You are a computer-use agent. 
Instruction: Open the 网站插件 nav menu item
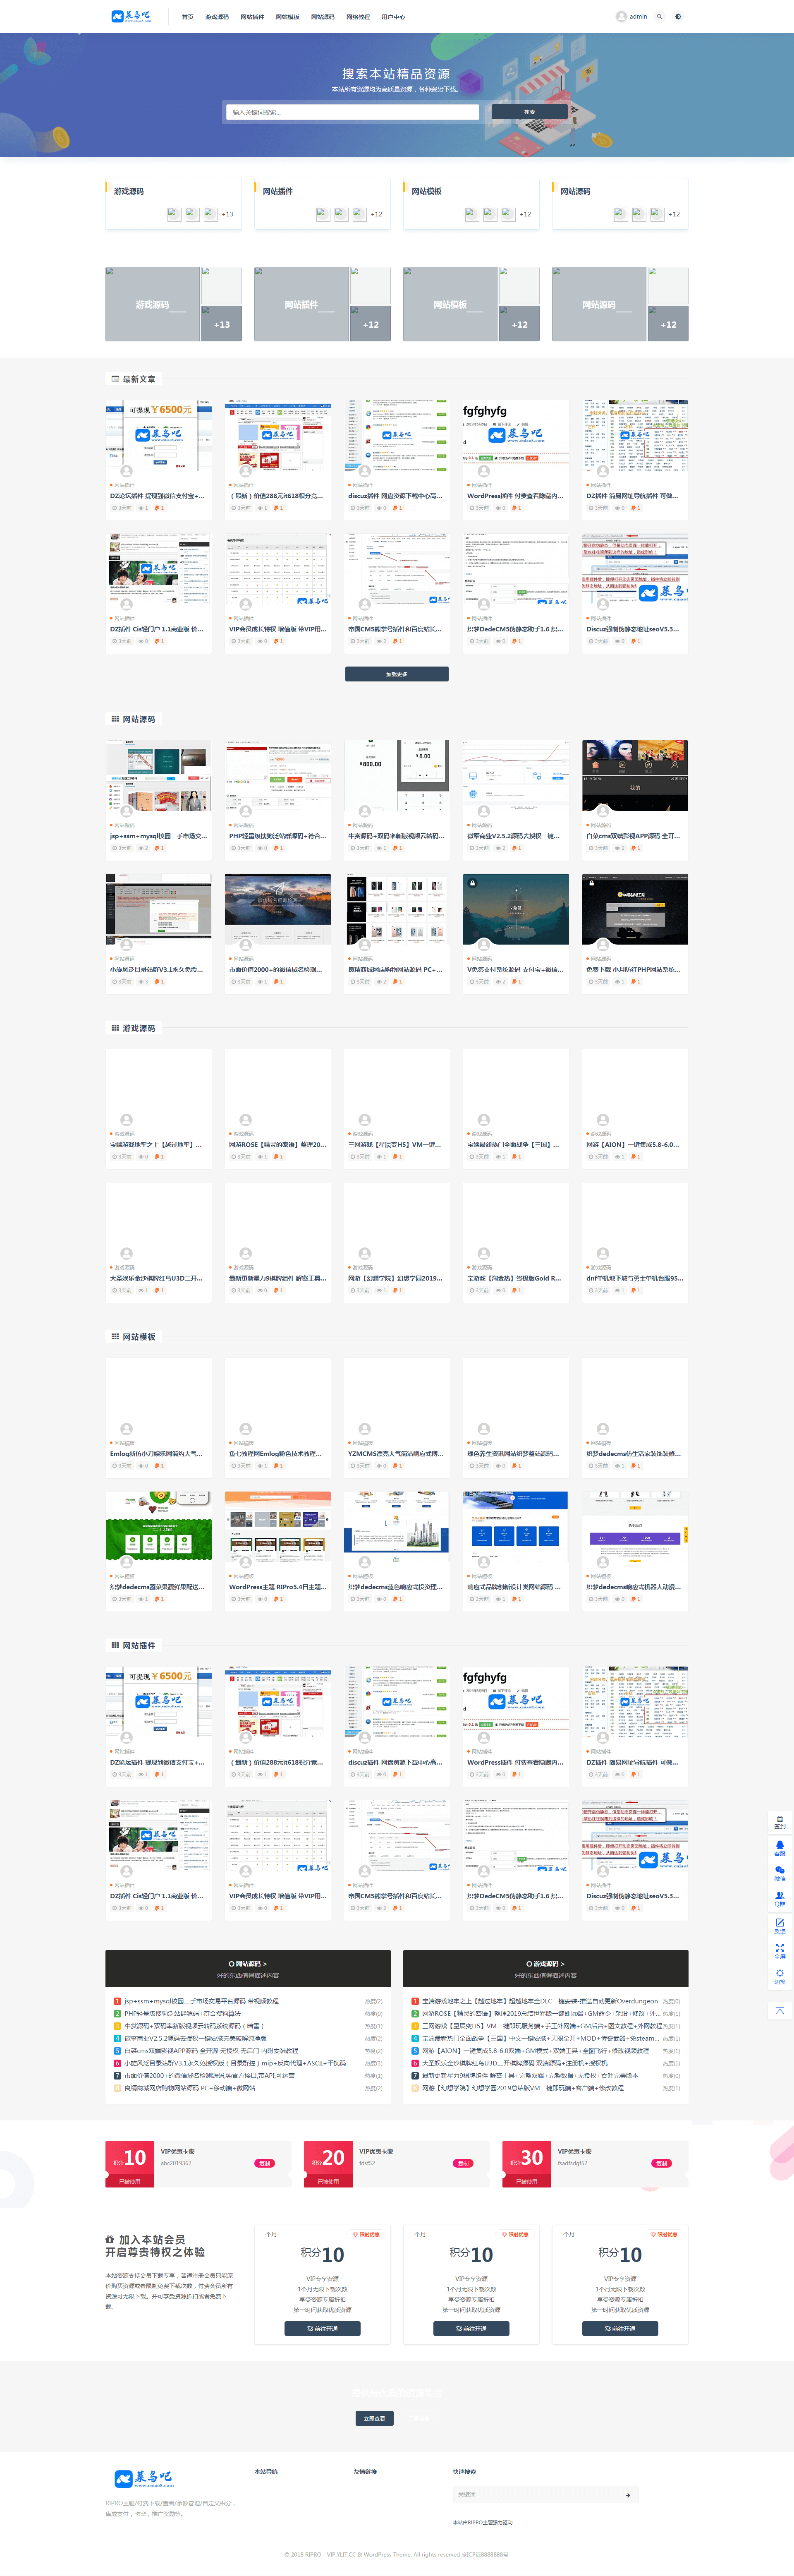[x=252, y=17]
